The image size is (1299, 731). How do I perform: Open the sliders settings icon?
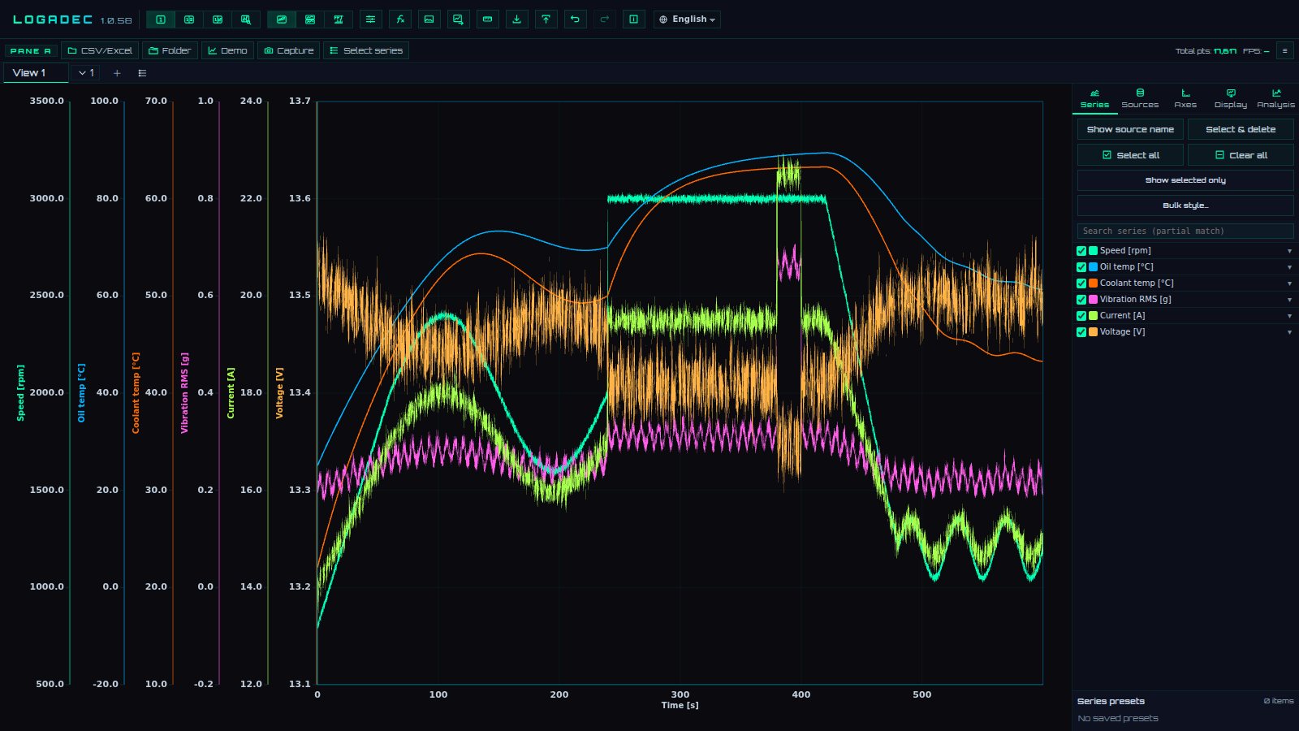371,19
